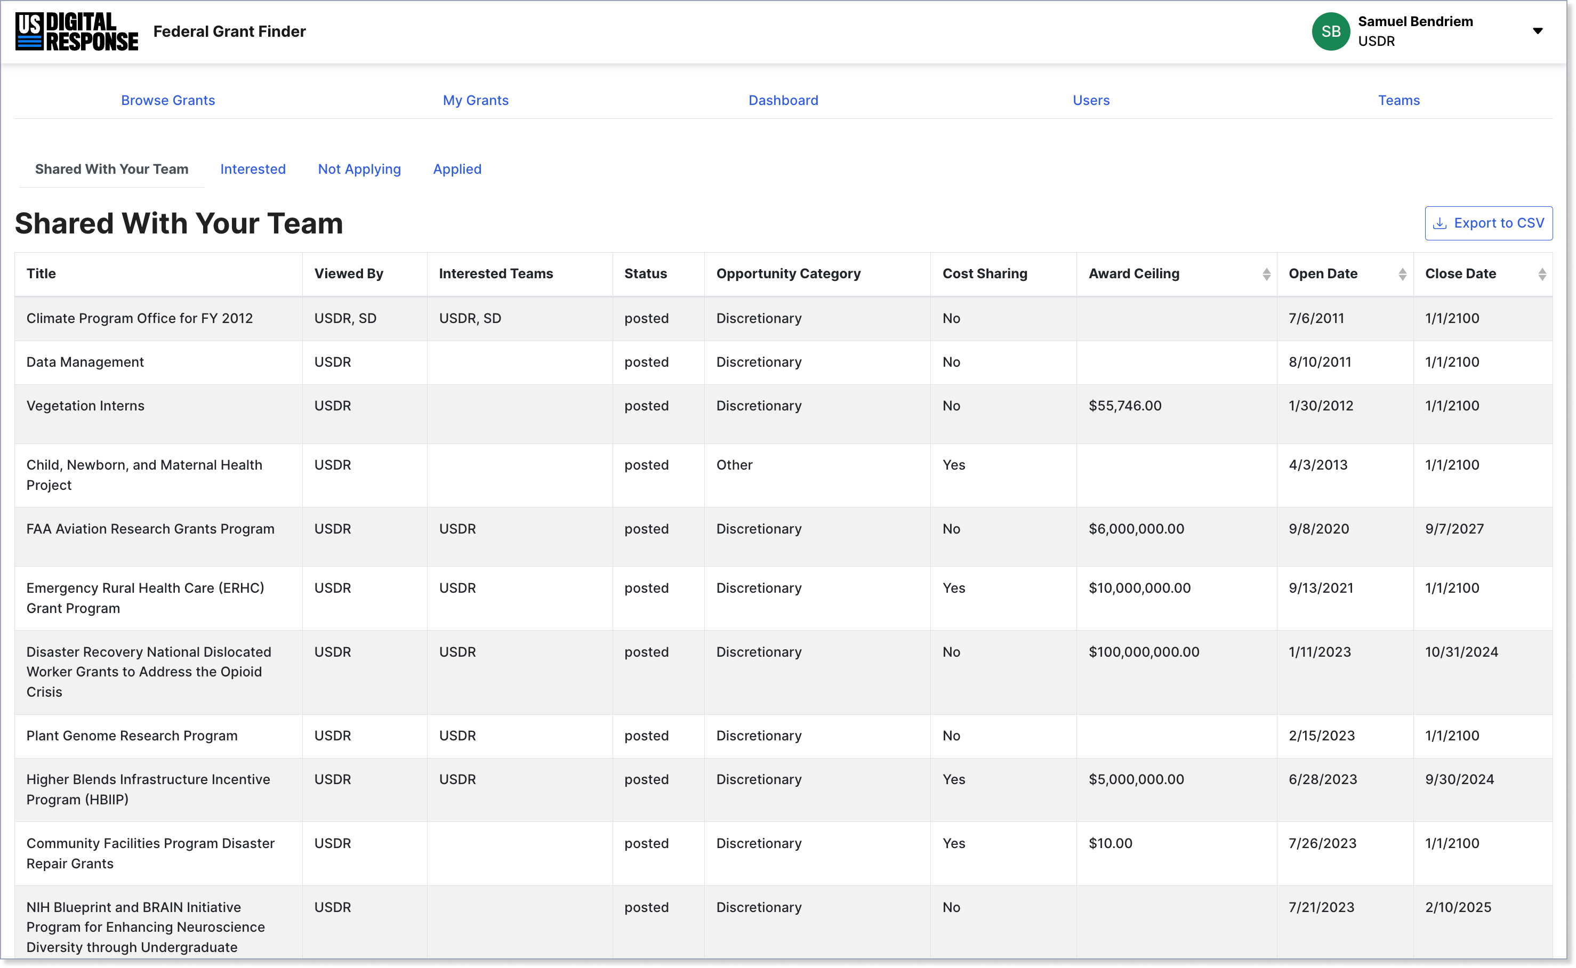Open the Climate Program Office for FY 2012 row
This screenshot has height=968, width=1576.
pos(783,318)
